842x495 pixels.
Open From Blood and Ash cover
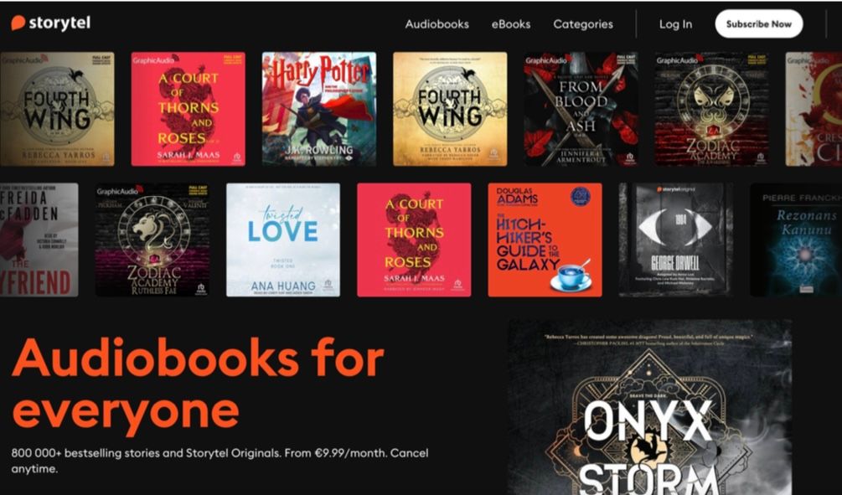click(581, 108)
